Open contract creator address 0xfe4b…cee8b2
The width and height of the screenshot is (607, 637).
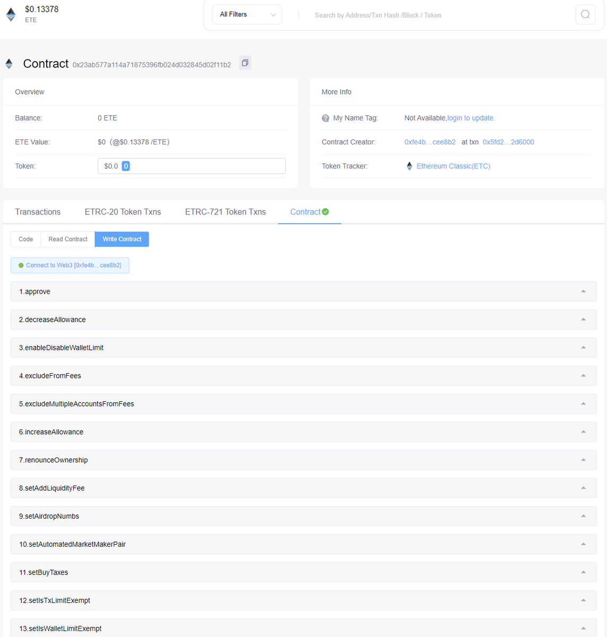430,142
